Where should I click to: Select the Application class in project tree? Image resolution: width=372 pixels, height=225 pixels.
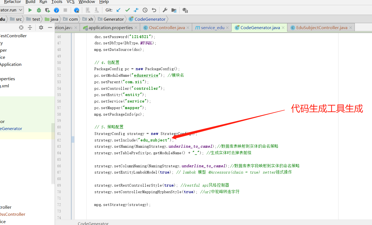(x=11, y=64)
